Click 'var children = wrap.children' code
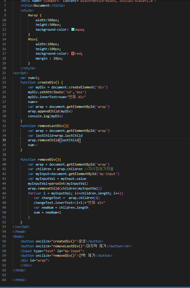The image size is (190, 288). 55,169
